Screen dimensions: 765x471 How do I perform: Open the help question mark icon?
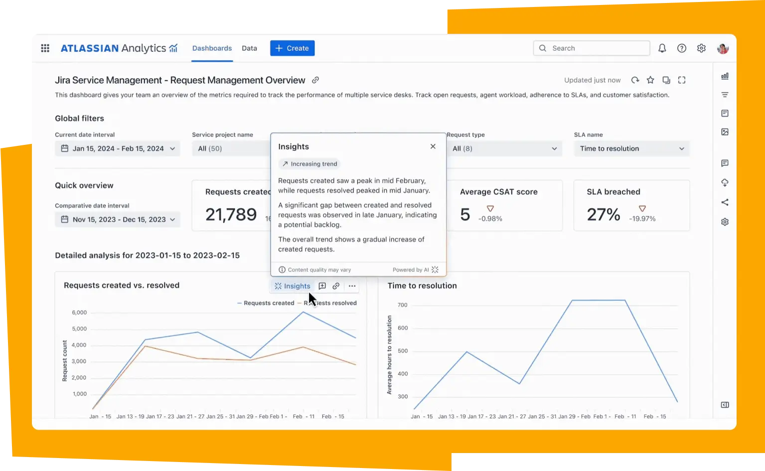point(681,48)
